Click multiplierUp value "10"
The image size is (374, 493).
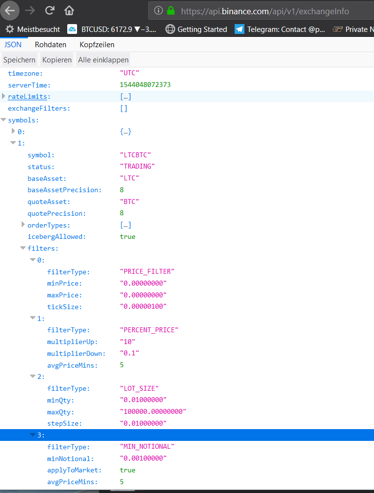click(128, 342)
